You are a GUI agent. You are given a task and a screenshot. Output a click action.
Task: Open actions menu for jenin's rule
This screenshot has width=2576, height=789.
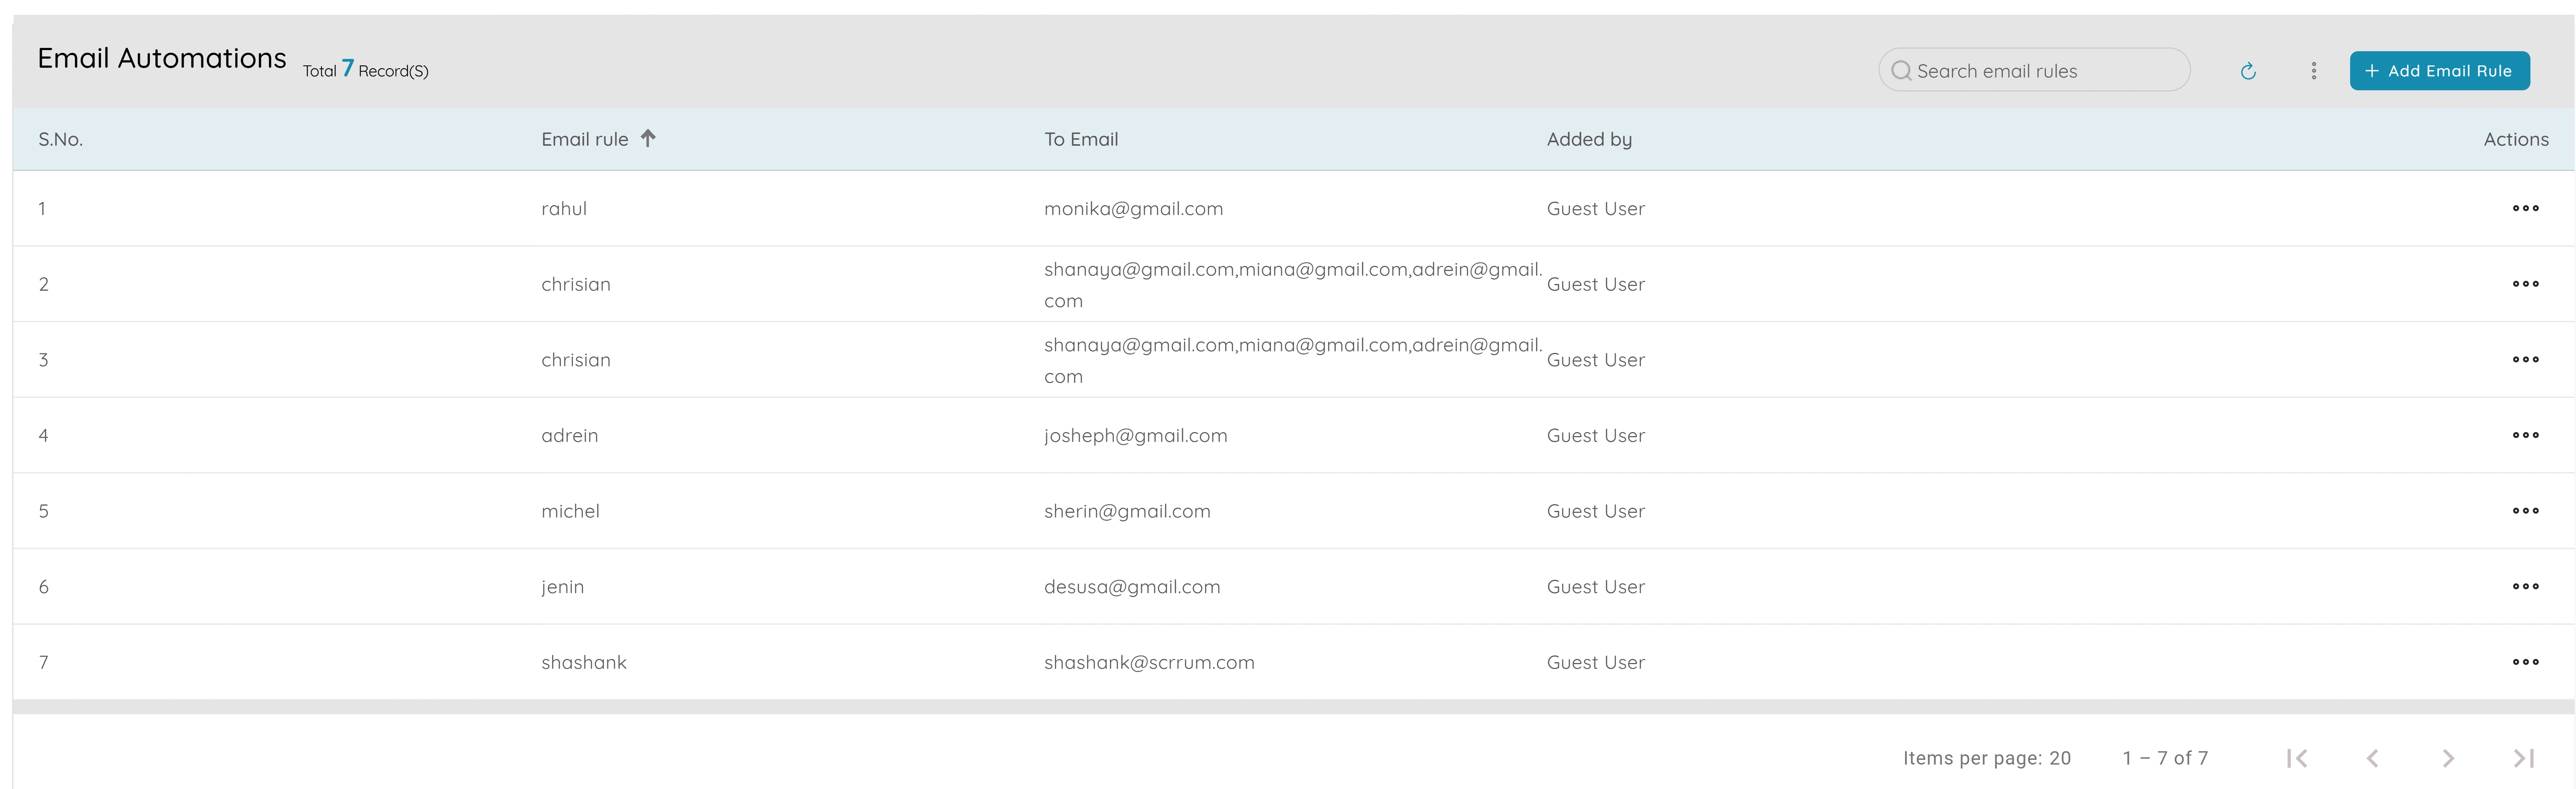2526,586
